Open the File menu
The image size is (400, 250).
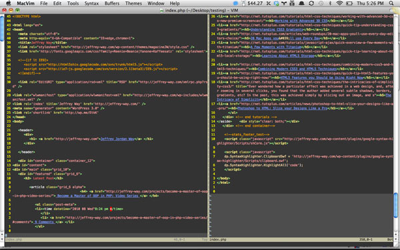coord(44,3)
